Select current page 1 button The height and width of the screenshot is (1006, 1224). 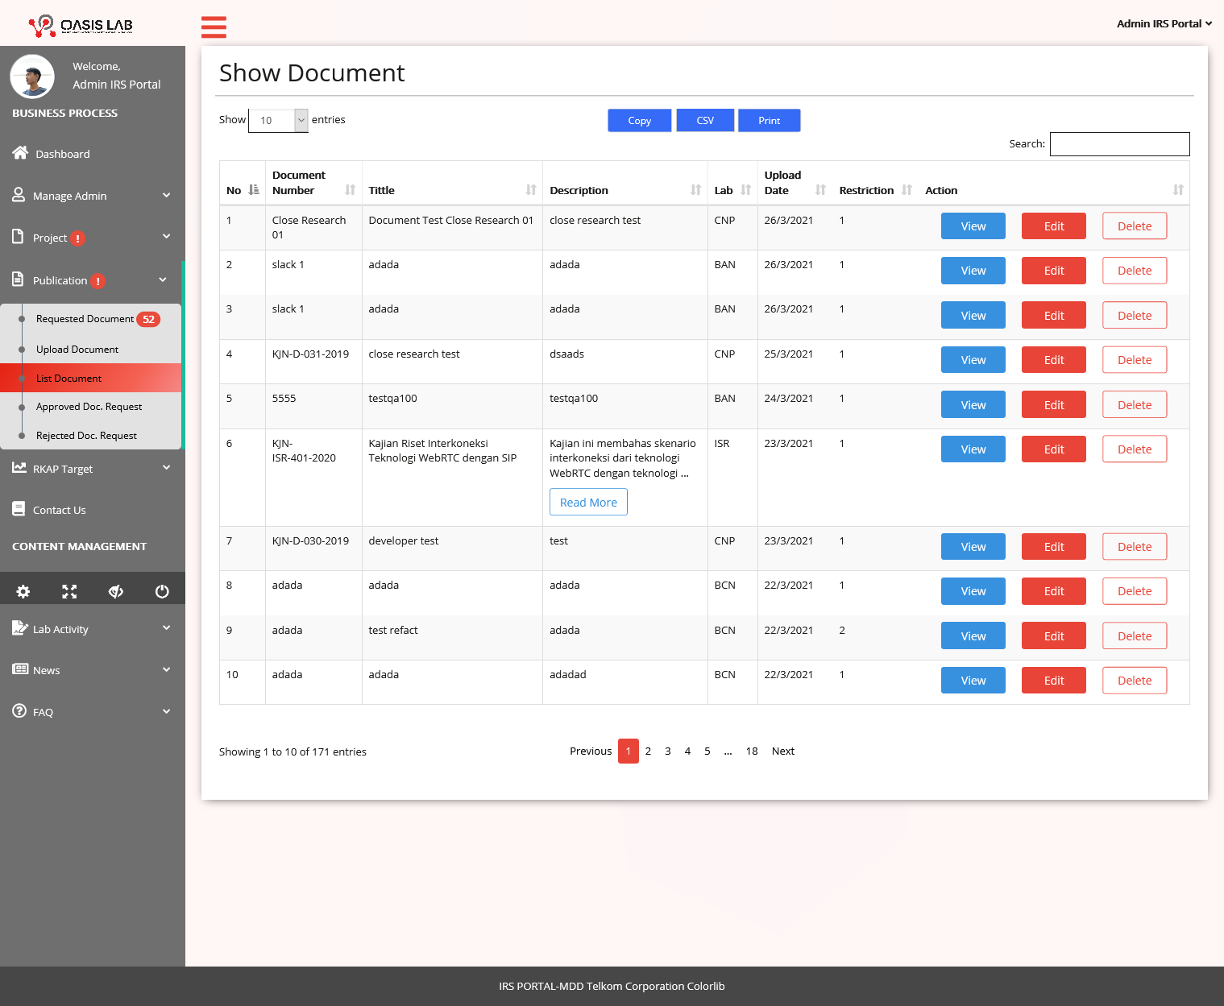628,751
